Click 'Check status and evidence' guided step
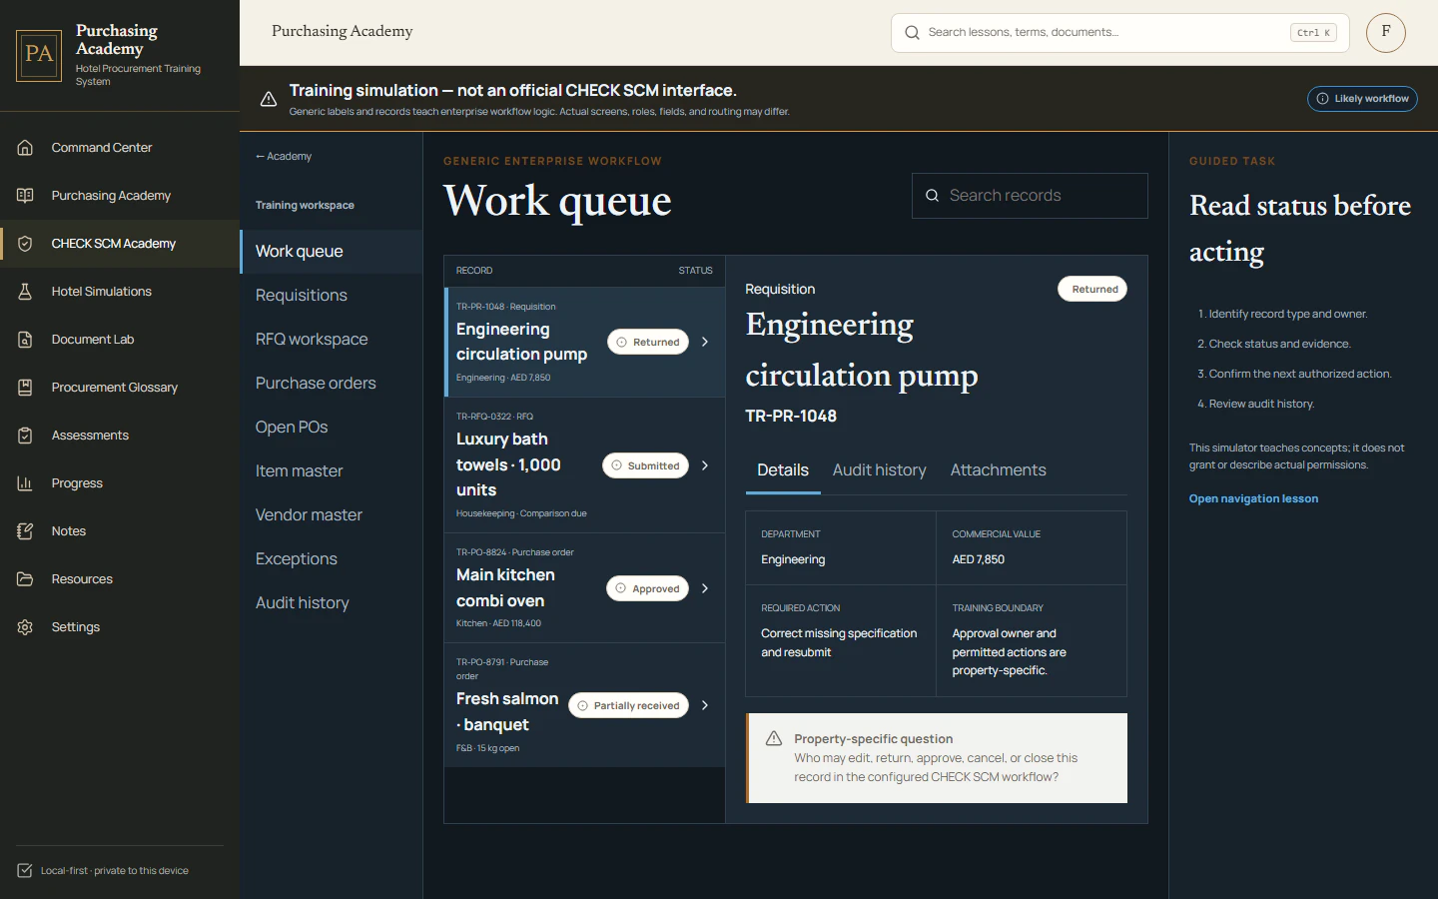1438x899 pixels. tap(1274, 344)
